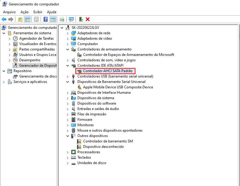Open the Exibir menu
The image size is (240, 186).
tap(38, 12)
